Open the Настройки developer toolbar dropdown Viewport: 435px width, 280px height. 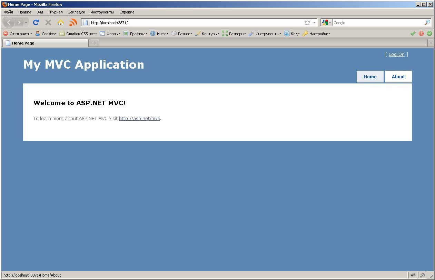click(316, 34)
